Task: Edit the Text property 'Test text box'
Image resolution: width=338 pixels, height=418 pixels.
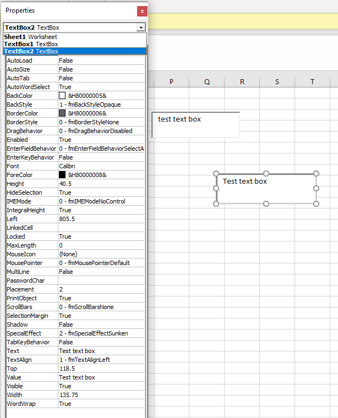Action: click(101, 351)
